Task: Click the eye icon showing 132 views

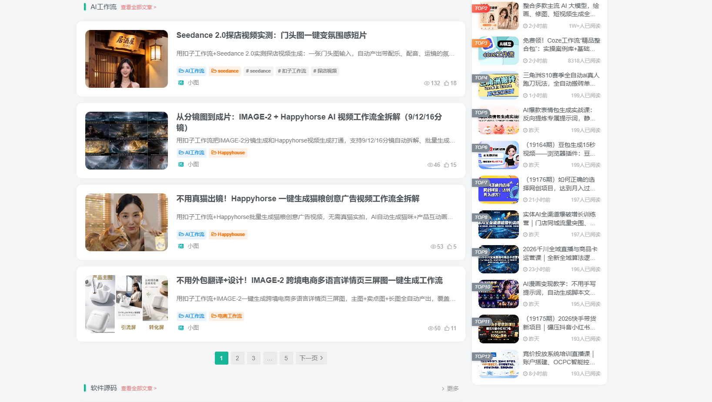Action: (427, 83)
